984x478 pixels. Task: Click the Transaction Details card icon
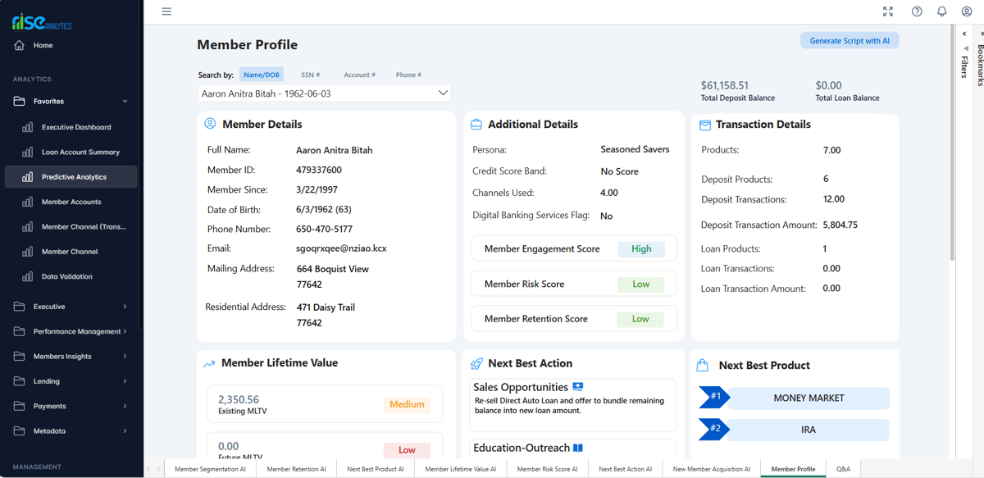pyautogui.click(x=704, y=125)
